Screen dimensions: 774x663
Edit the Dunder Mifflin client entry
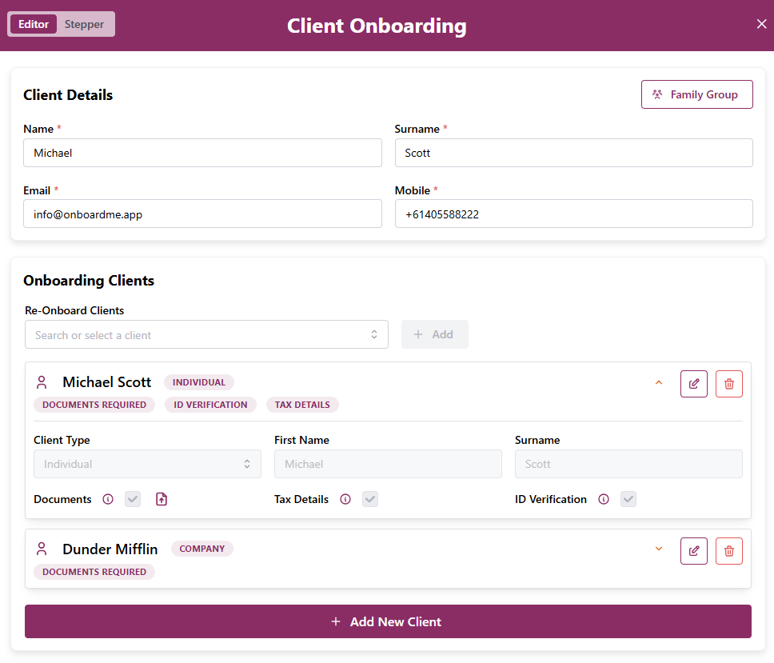[693, 551]
